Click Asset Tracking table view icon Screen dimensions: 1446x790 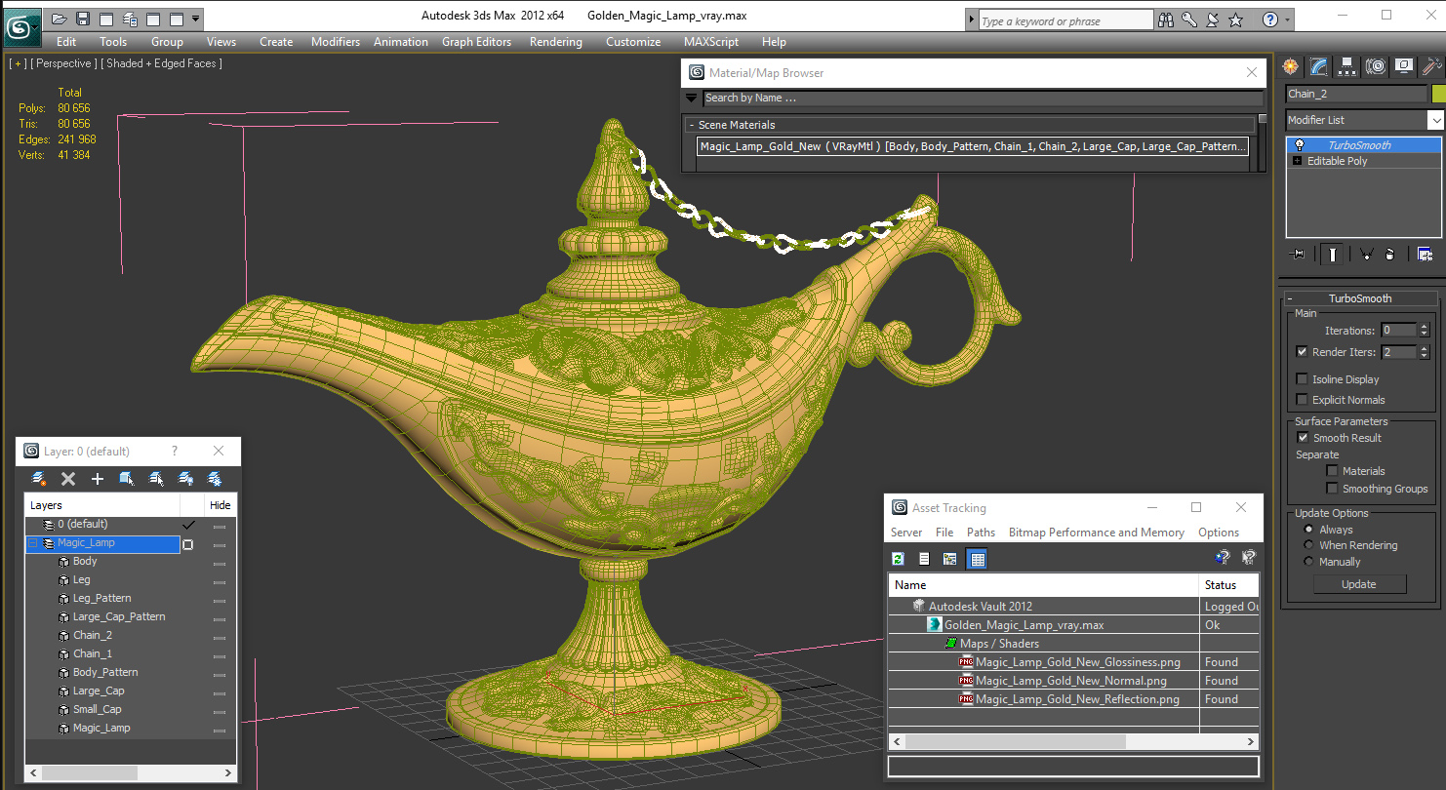coord(977,559)
